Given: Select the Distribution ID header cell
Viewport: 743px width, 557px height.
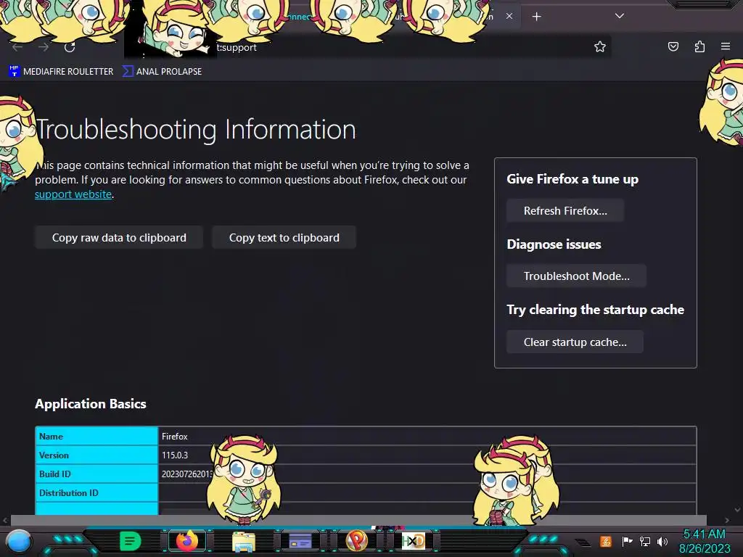Looking at the screenshot, I should point(97,493).
